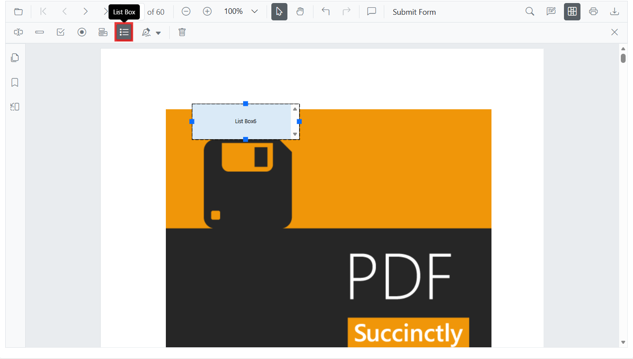Insert a checkbox form field

tap(61, 33)
